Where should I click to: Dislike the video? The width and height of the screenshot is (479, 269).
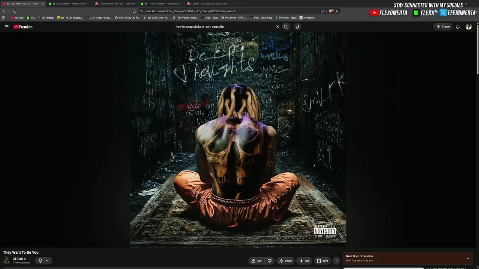click(269, 261)
